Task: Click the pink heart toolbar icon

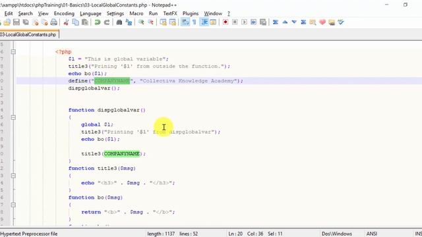Action: point(322,22)
